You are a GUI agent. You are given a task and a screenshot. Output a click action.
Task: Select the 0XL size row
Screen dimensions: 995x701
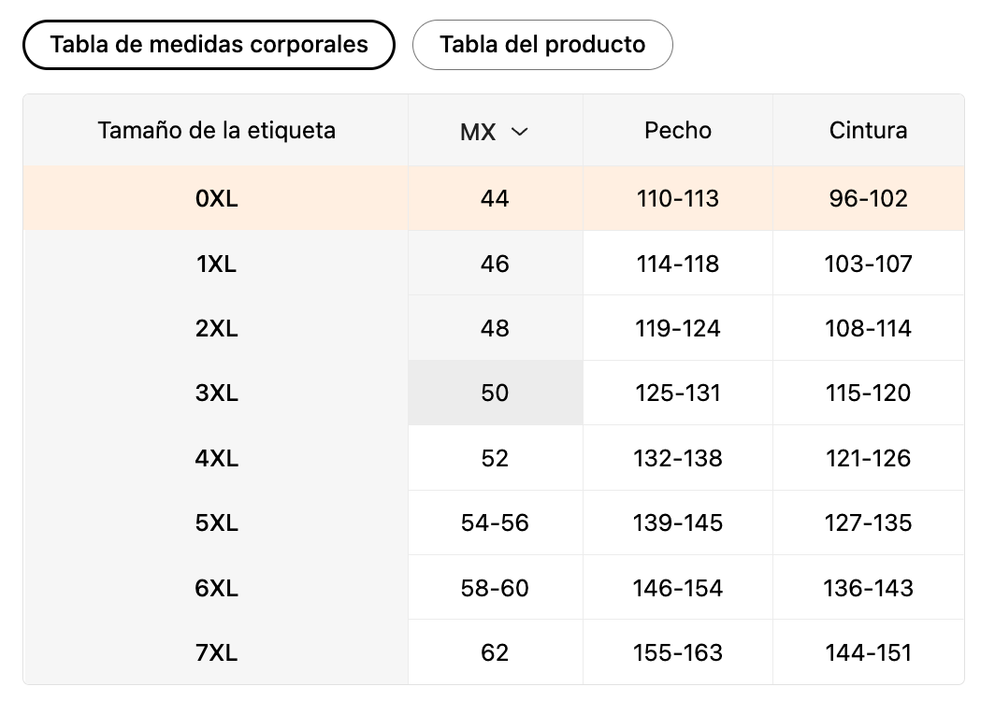coord(216,198)
